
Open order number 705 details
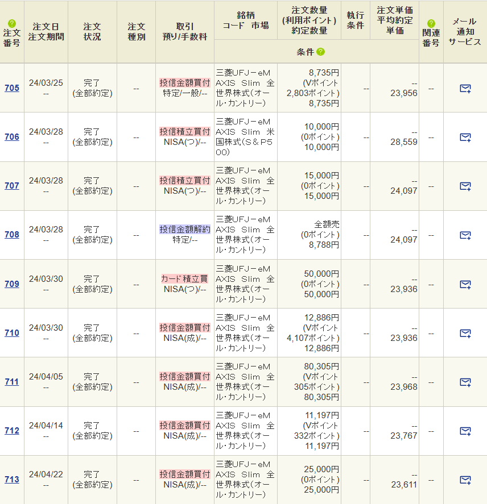tap(12, 88)
